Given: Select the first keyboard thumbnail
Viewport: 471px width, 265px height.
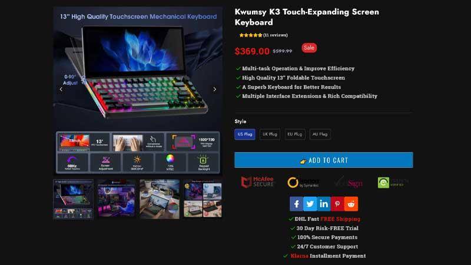Looking at the screenshot, I should (73, 199).
